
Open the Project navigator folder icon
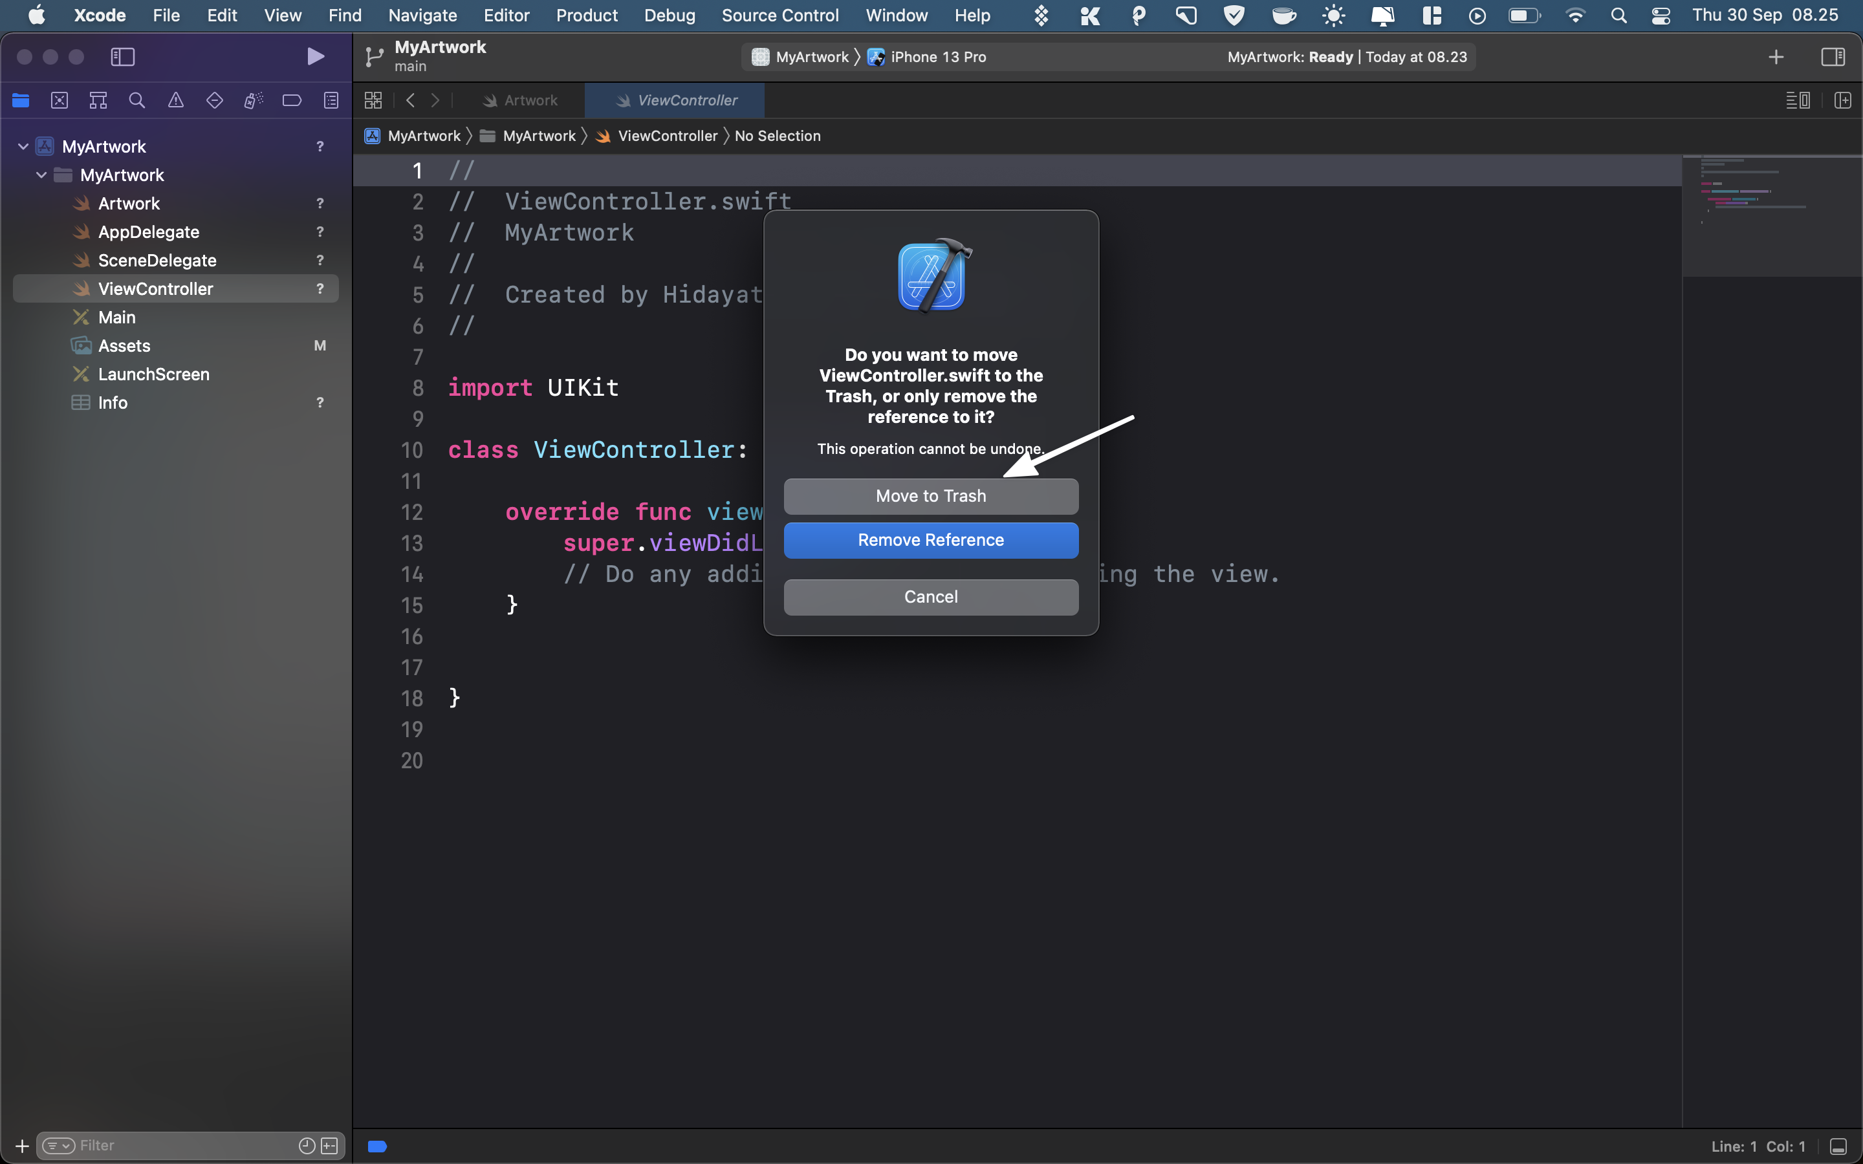[21, 100]
